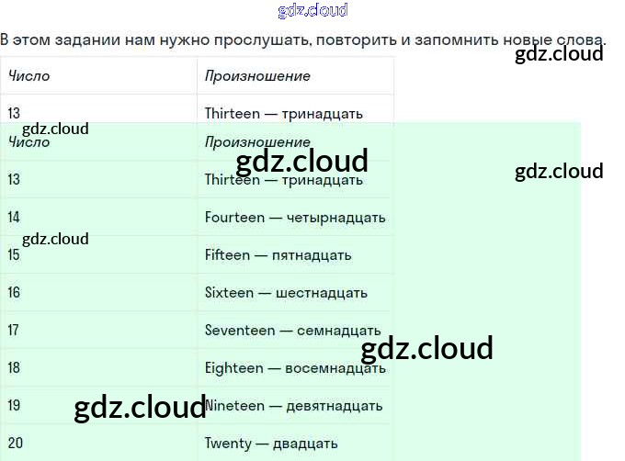The height and width of the screenshot is (461, 625).
Task: Select the number 16 cell
Action: click(14, 293)
